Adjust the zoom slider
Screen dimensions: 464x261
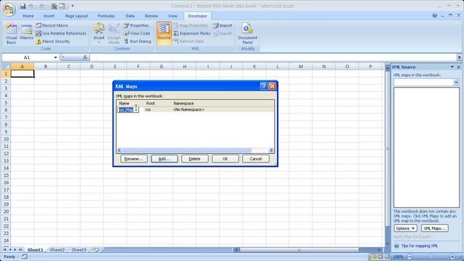coord(431,257)
